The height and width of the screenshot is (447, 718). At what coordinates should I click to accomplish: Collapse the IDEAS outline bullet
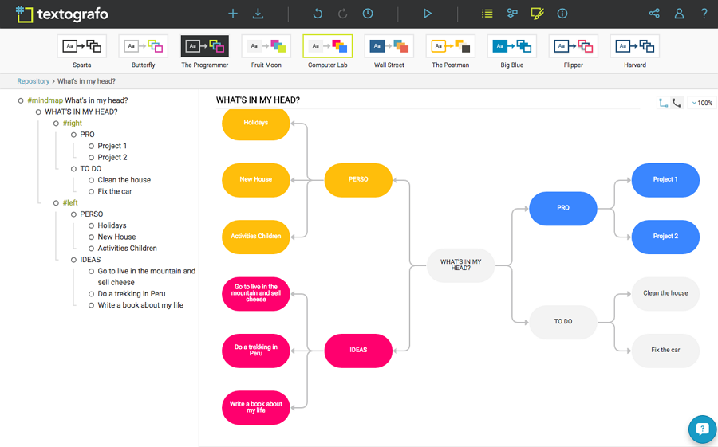[x=73, y=260]
